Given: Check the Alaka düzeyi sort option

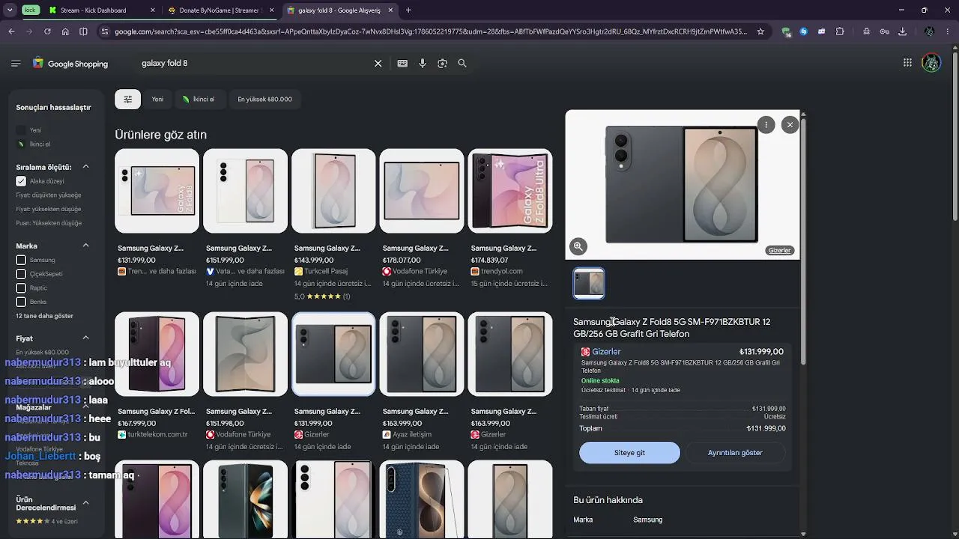Looking at the screenshot, I should [21, 181].
